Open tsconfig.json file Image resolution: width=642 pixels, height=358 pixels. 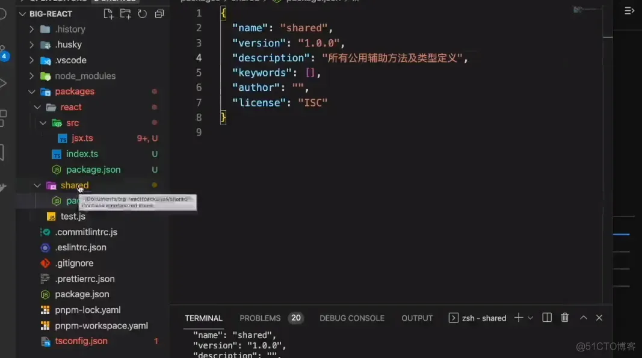81,341
